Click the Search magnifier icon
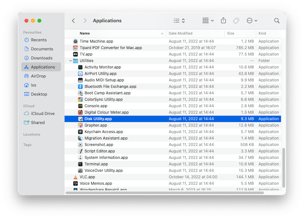This screenshot has height=219, width=304. pos(277,21)
